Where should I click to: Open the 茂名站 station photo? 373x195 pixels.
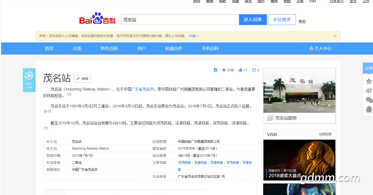(x=299, y=91)
